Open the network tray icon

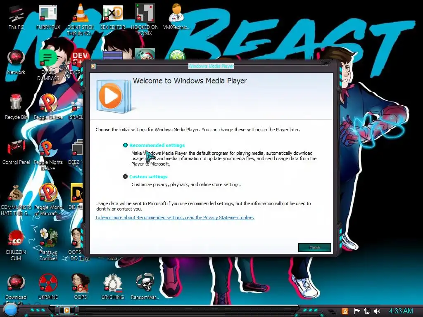367,311
